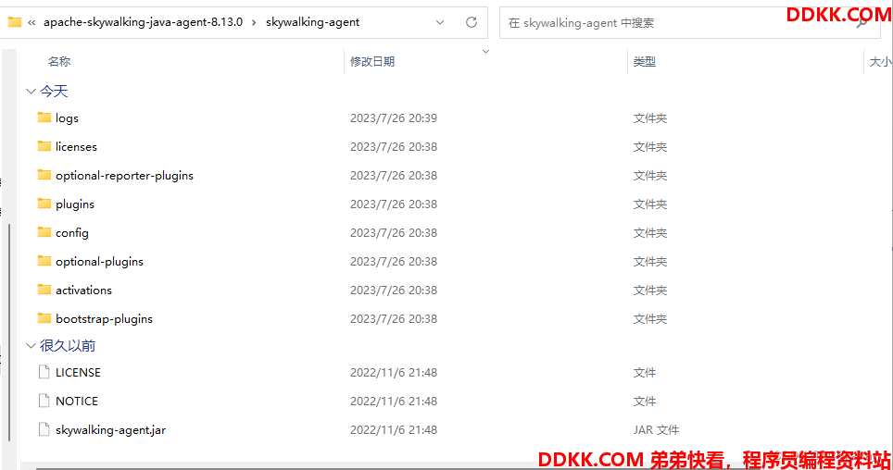Click the skywalking-agent.jar file icon
The image size is (893, 470).
[x=44, y=429]
